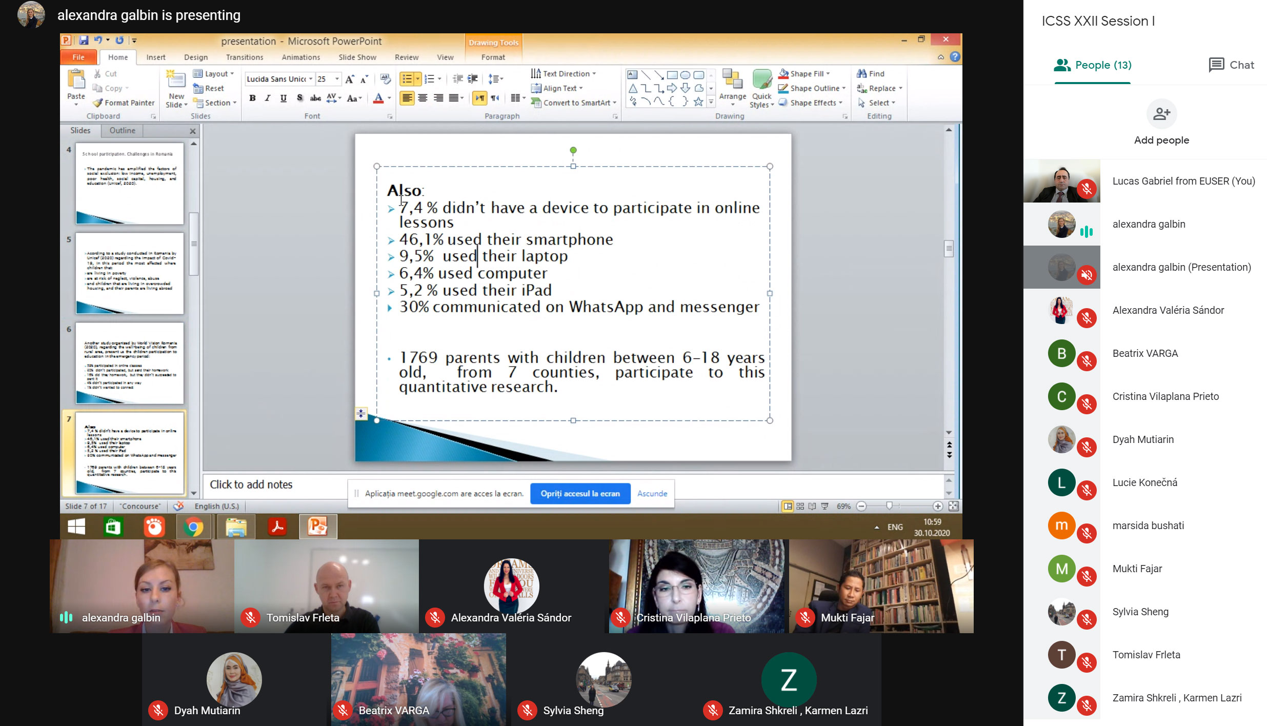
Task: Click the New Slide icon
Action: (x=176, y=80)
